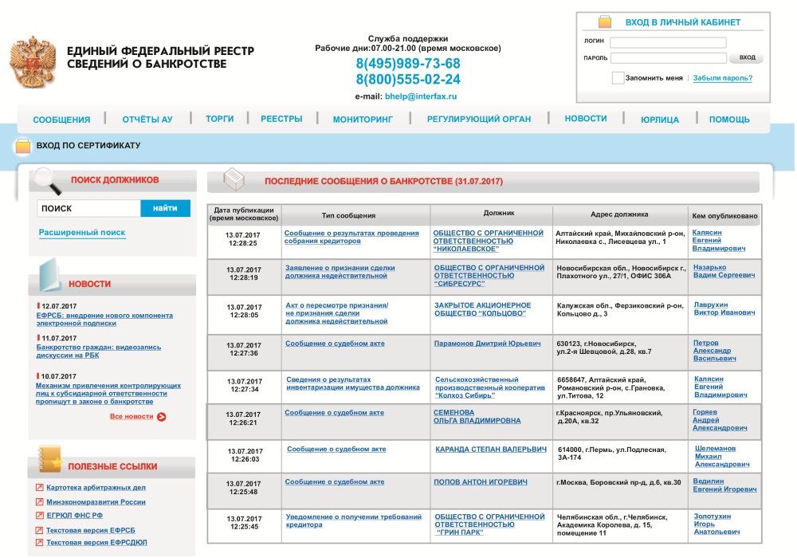Enable the Запомнить меня checkbox
The image size is (797, 558).
618,78
